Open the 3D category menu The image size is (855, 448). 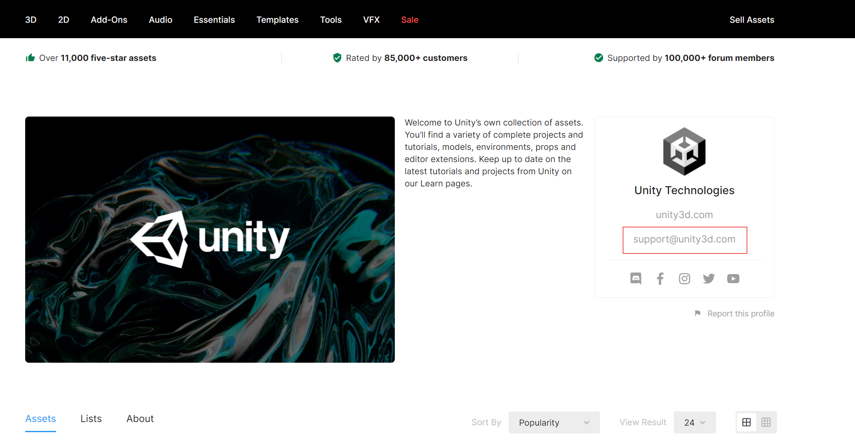31,19
